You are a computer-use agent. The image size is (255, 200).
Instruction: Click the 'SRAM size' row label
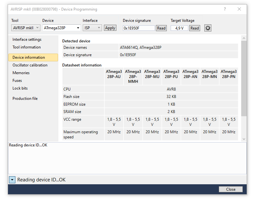72,112
